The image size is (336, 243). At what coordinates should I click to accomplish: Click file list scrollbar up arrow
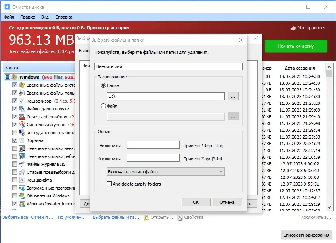(x=330, y=67)
